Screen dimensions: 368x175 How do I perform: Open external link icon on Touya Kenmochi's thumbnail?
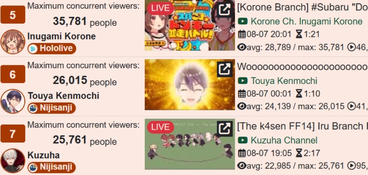point(225,69)
